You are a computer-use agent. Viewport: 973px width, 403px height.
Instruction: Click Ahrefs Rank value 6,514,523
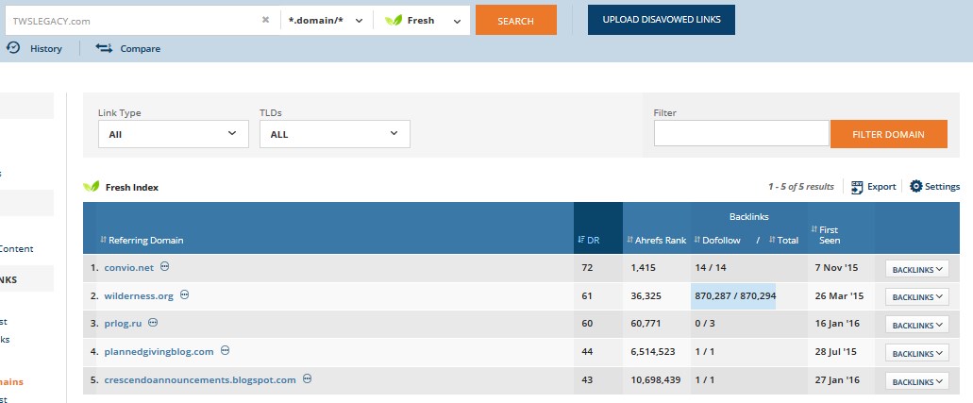pyautogui.click(x=653, y=351)
